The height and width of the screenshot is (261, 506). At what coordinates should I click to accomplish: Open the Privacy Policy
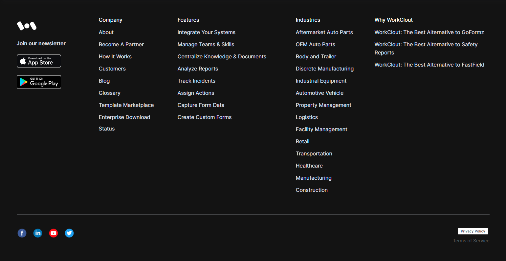tap(473, 231)
